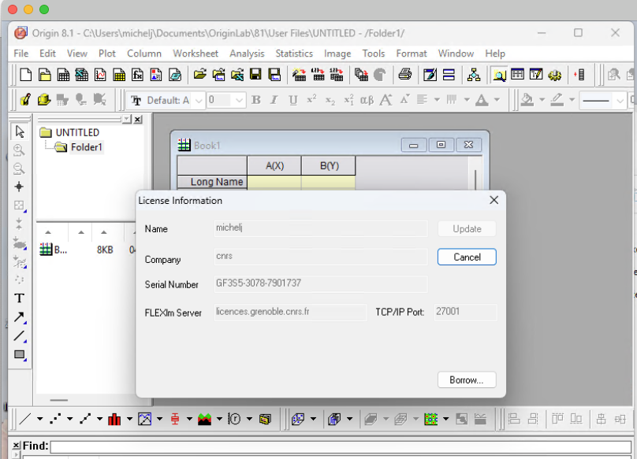Toggle bold text formatting
637x459 pixels.
click(x=256, y=100)
